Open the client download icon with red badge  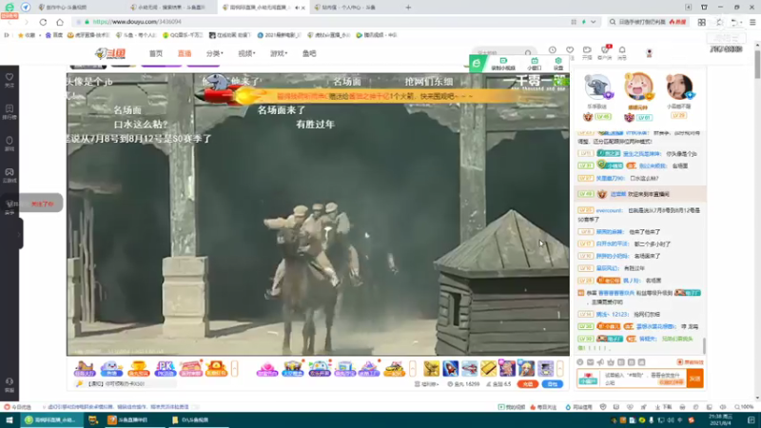coord(605,52)
